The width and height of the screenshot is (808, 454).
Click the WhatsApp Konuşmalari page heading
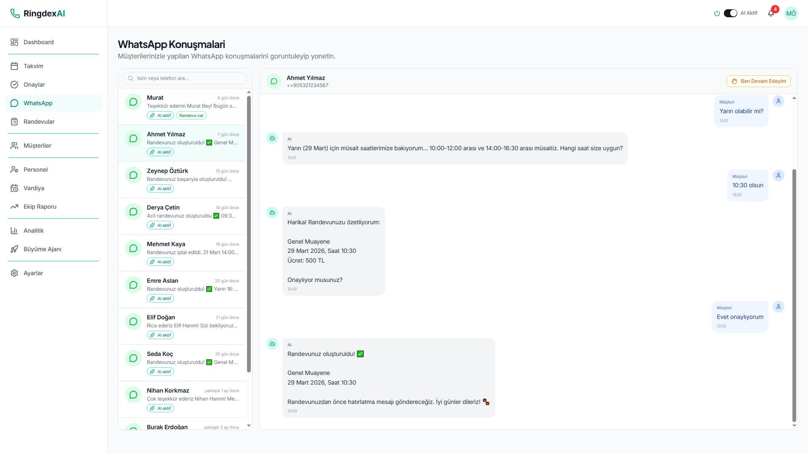pos(171,44)
